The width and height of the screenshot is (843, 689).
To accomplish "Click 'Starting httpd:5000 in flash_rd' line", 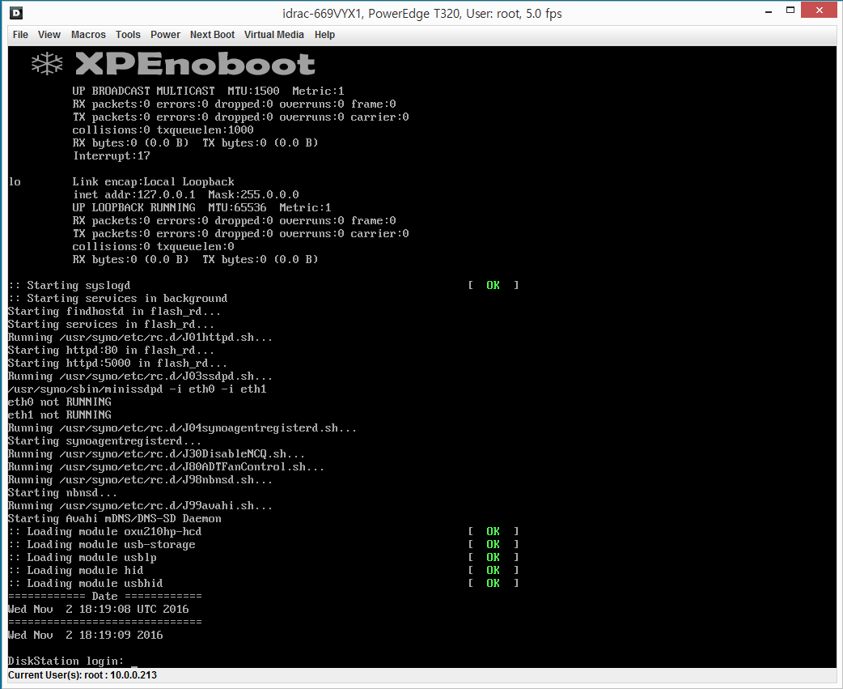I will [x=118, y=363].
